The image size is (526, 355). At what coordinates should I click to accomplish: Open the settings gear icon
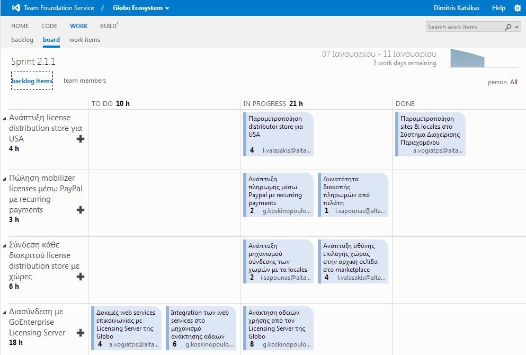pos(518,8)
